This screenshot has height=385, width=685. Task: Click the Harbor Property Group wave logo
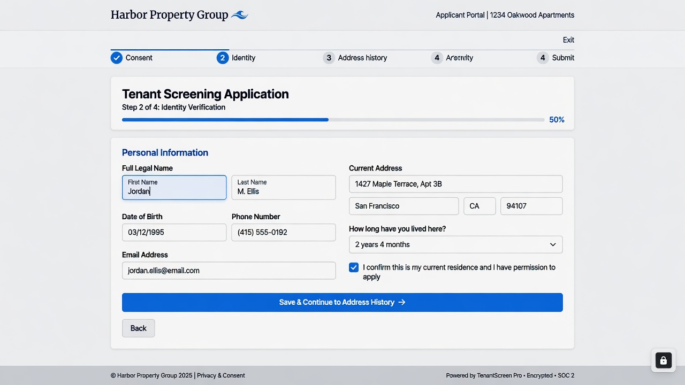239,16
